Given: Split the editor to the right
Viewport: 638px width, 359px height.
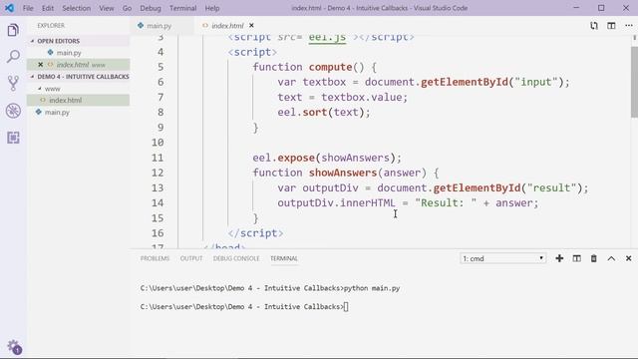Looking at the screenshot, I should (x=611, y=26).
